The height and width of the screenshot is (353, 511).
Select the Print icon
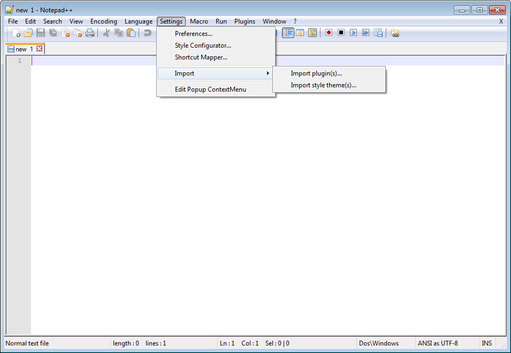coord(90,33)
